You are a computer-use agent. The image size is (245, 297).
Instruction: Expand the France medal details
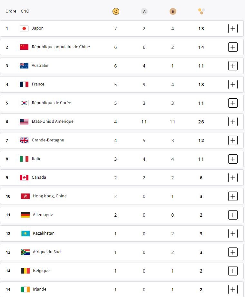(233, 85)
